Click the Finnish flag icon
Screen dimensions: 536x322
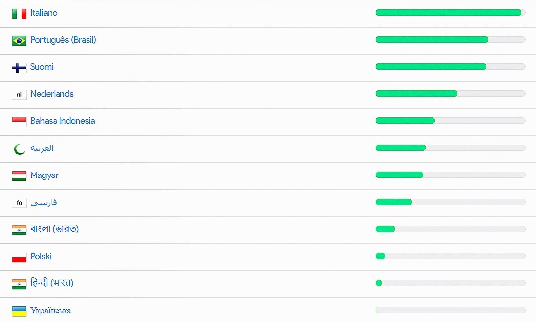pos(19,67)
